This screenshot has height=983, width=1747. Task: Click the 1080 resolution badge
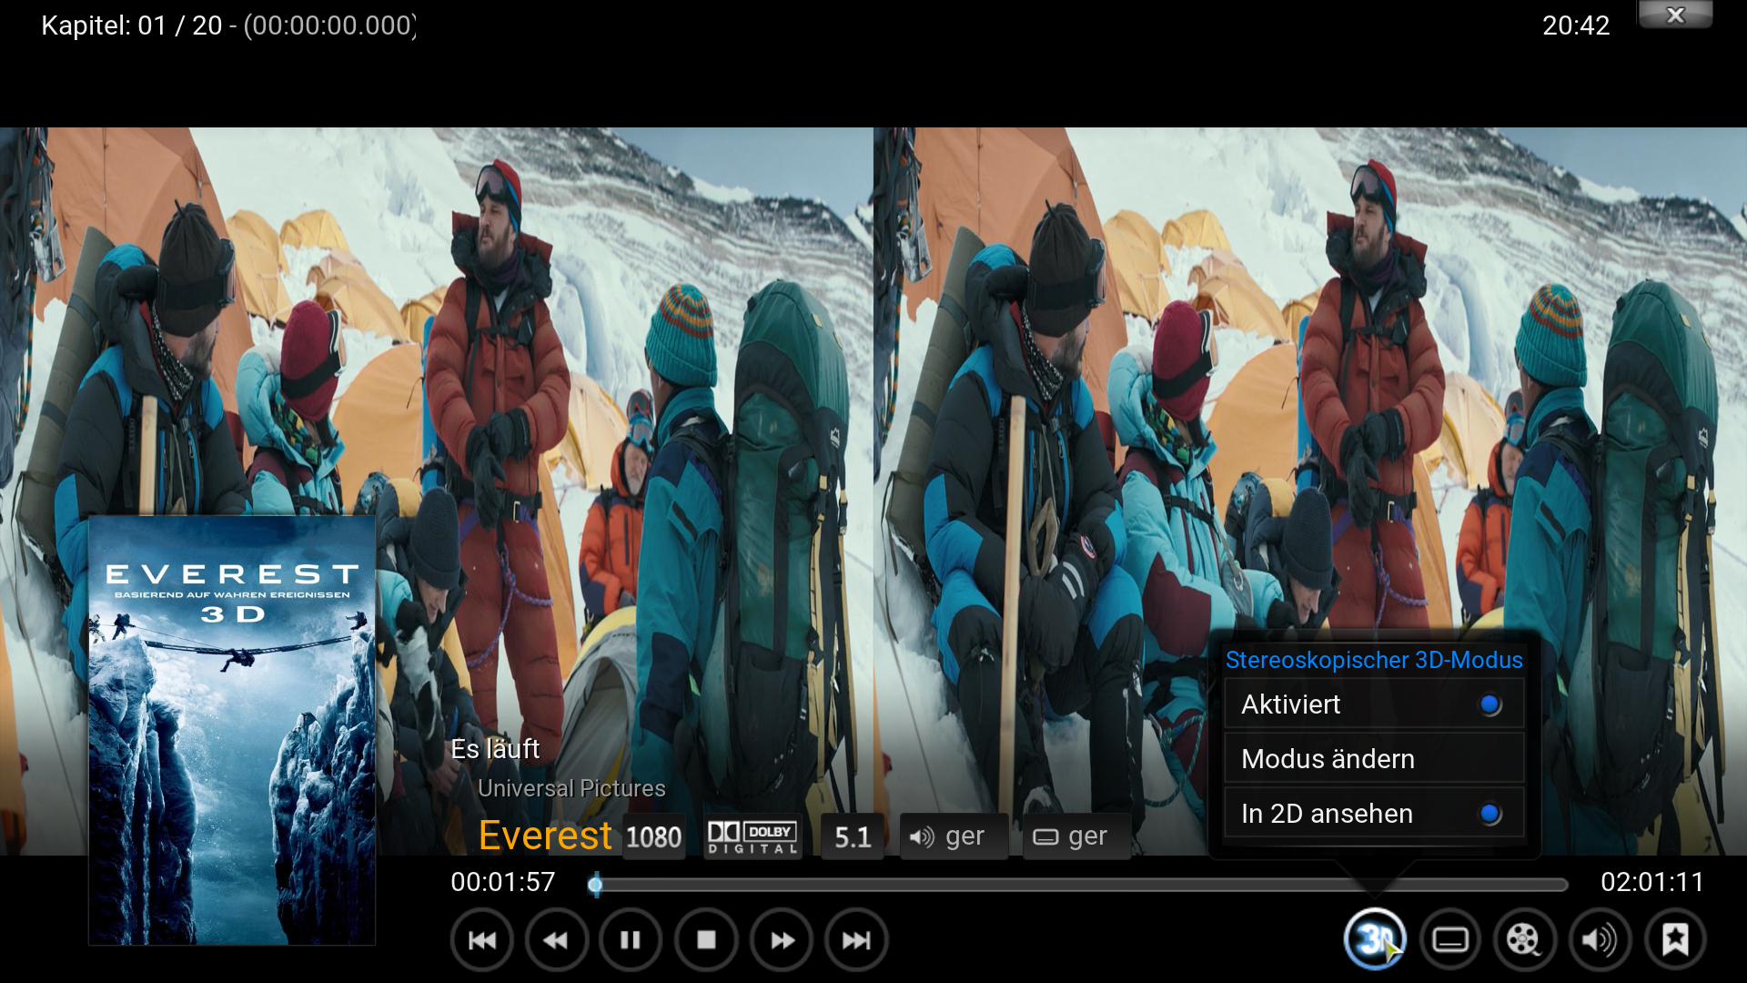pos(654,836)
